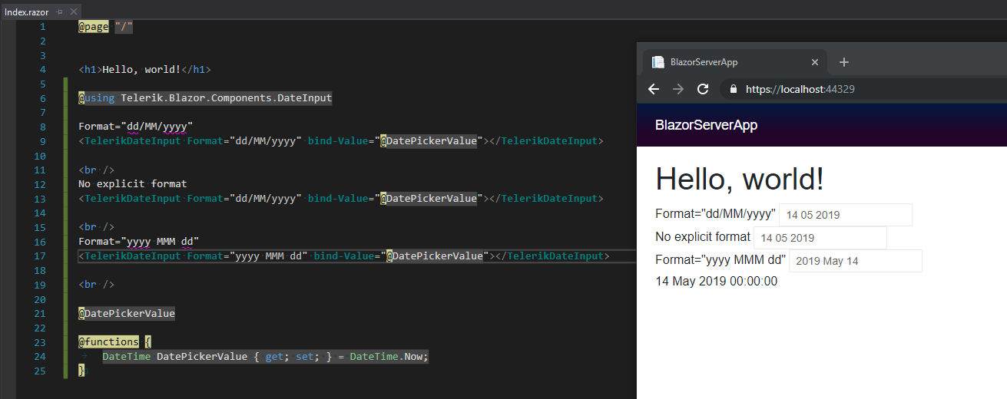Screen dimensions: 1007x399
Task: Click the BlazorServerApp tab favicon
Action: (x=658, y=62)
